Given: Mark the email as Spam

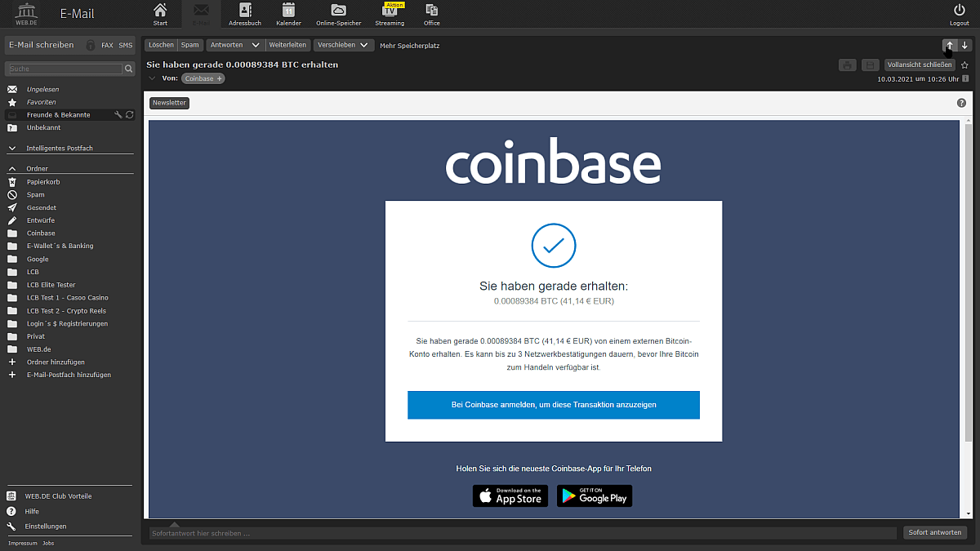Looking at the screenshot, I should [x=190, y=46].
